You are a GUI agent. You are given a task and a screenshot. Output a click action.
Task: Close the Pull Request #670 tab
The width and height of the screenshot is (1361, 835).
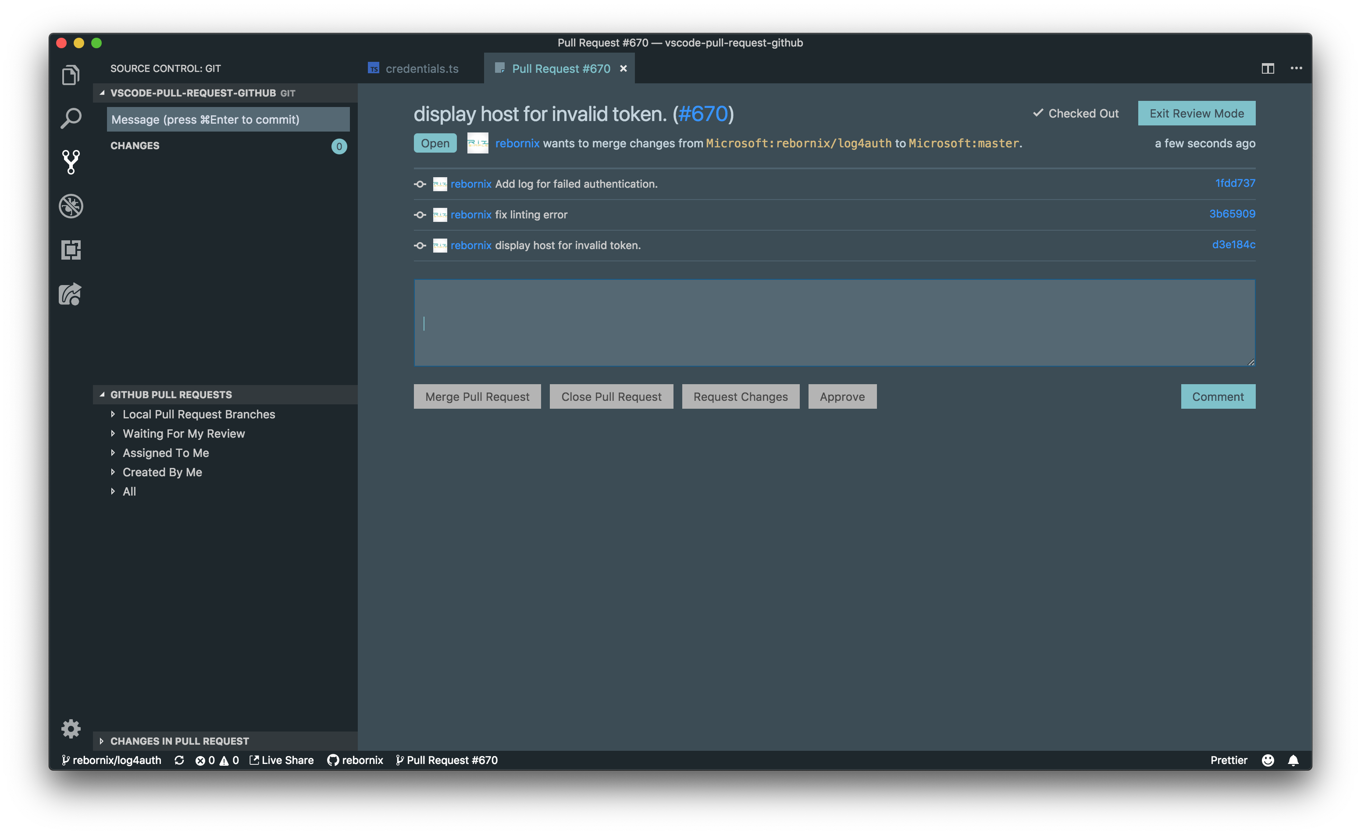coord(623,68)
